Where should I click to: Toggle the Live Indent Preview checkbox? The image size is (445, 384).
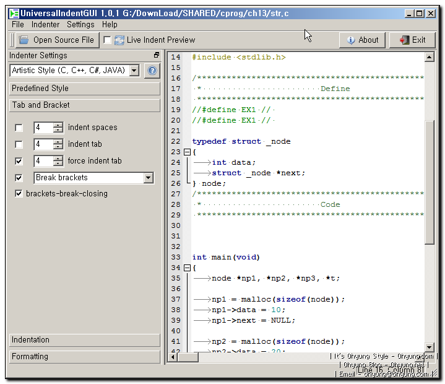pos(108,40)
